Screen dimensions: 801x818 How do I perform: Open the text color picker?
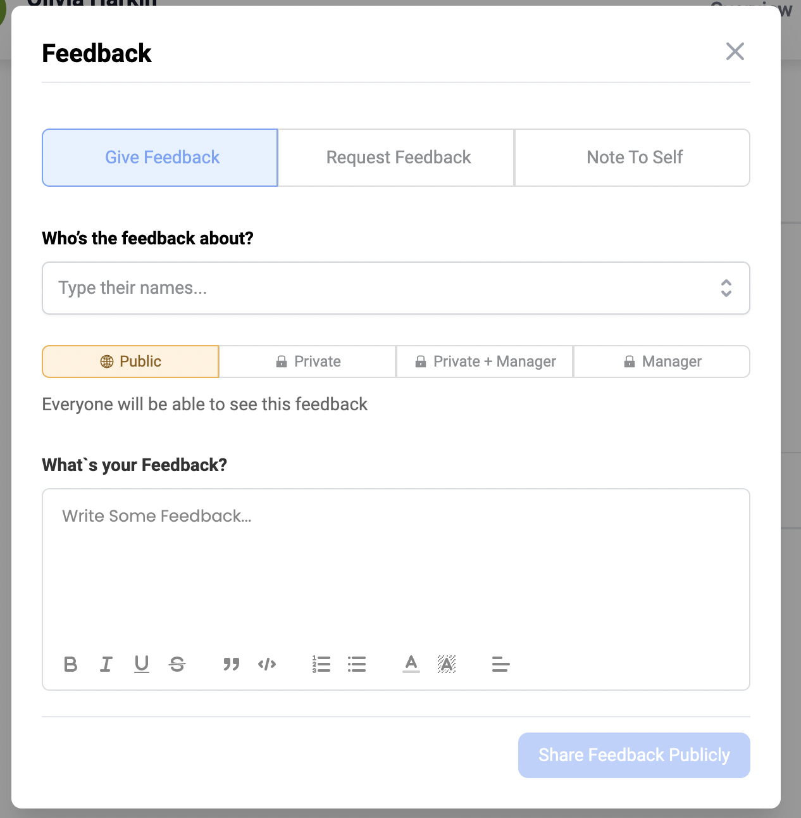[x=411, y=664]
